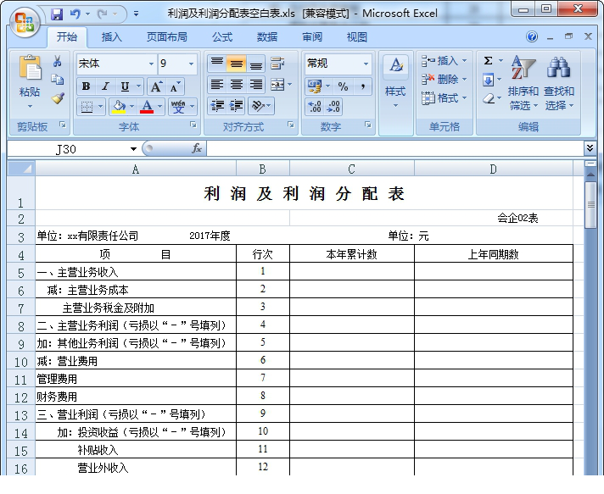The image size is (604, 494).
Task: Toggle bold formatting
Action: 87,86
